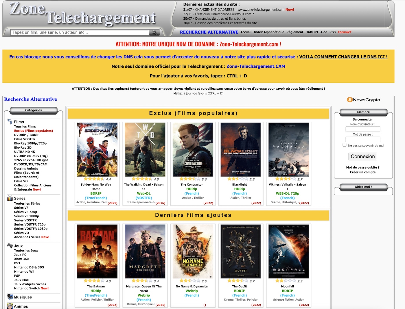
Task: Focus the Mot de passe field
Action: click(x=363, y=139)
